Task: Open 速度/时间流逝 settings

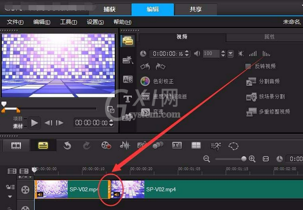Action: pos(164,96)
